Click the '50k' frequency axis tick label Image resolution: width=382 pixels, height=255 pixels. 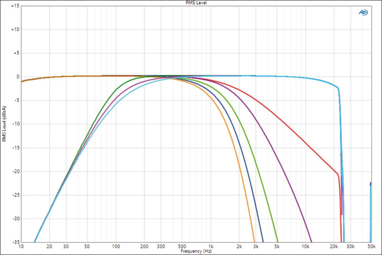[x=371, y=246]
